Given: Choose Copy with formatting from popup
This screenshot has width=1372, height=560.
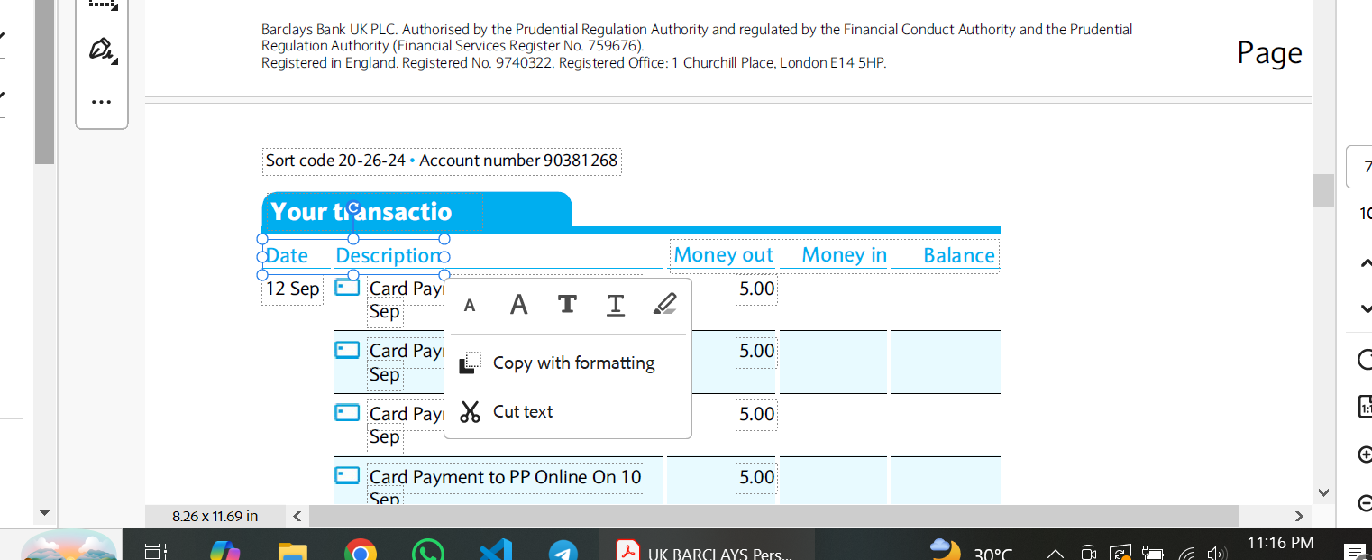Looking at the screenshot, I should (x=573, y=363).
